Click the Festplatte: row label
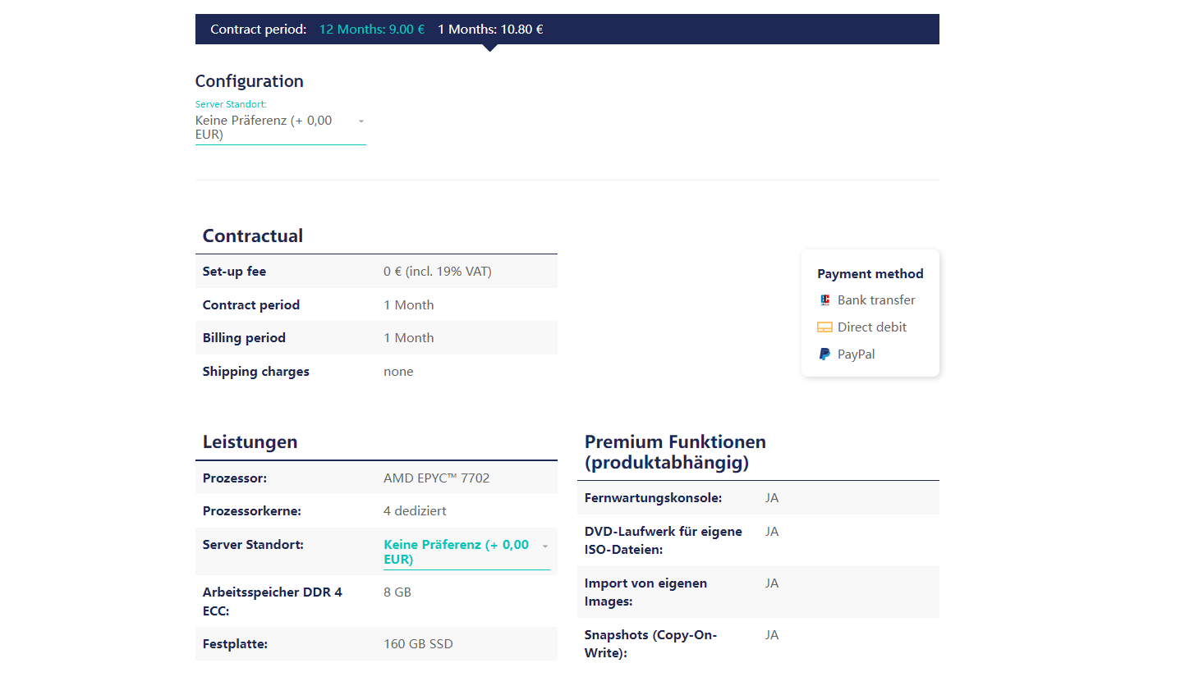The height and width of the screenshot is (686, 1185). click(x=235, y=644)
